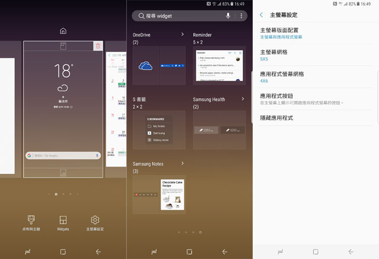Tap the weather widget showing 18°

tap(63, 86)
